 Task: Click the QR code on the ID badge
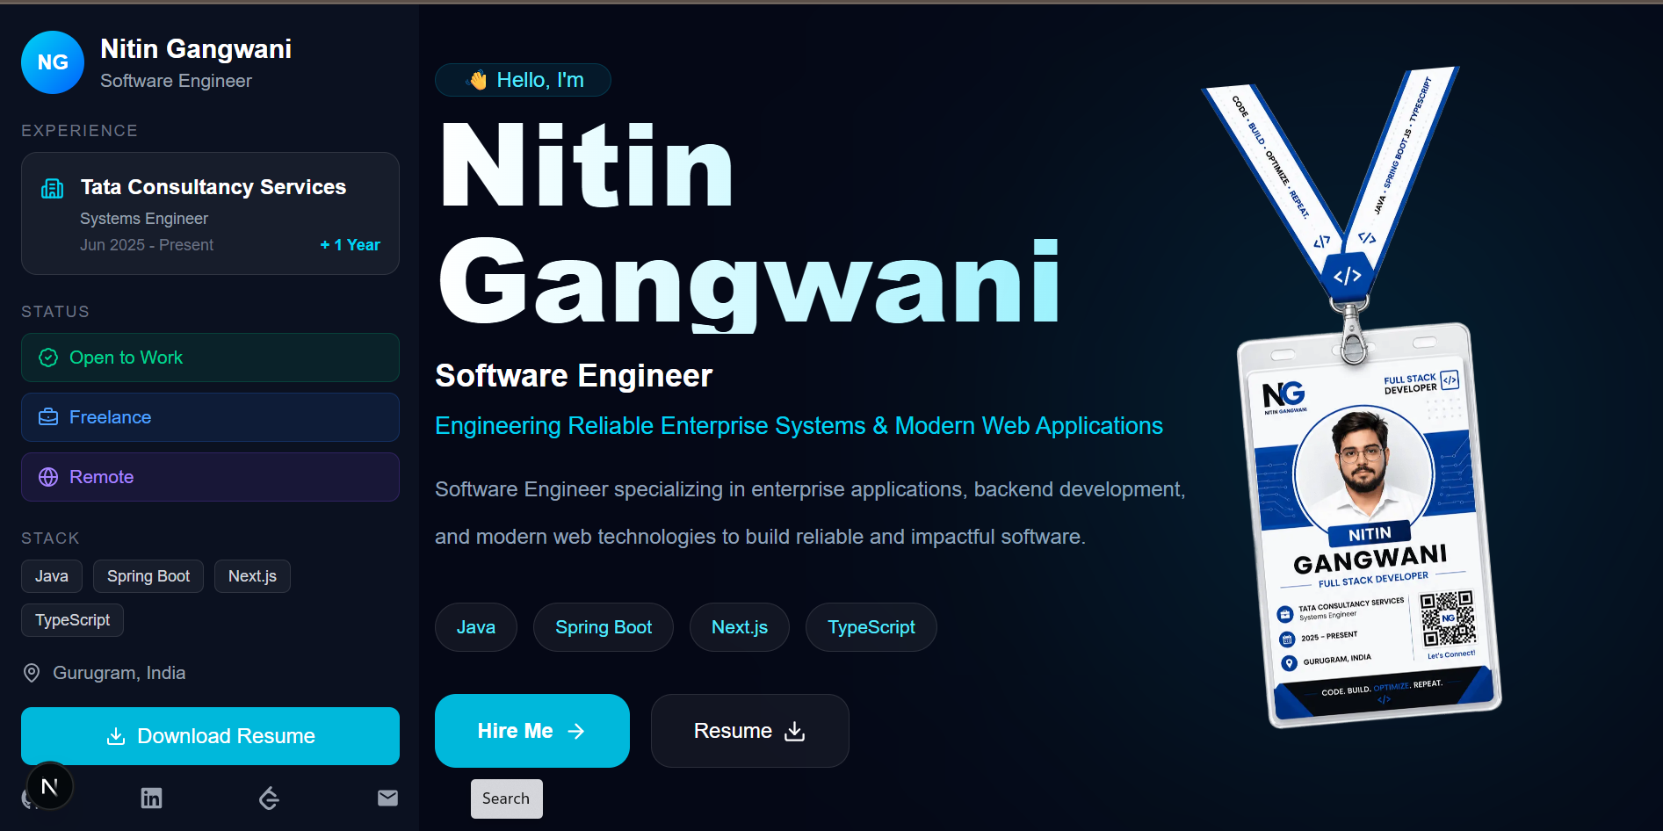(1448, 619)
